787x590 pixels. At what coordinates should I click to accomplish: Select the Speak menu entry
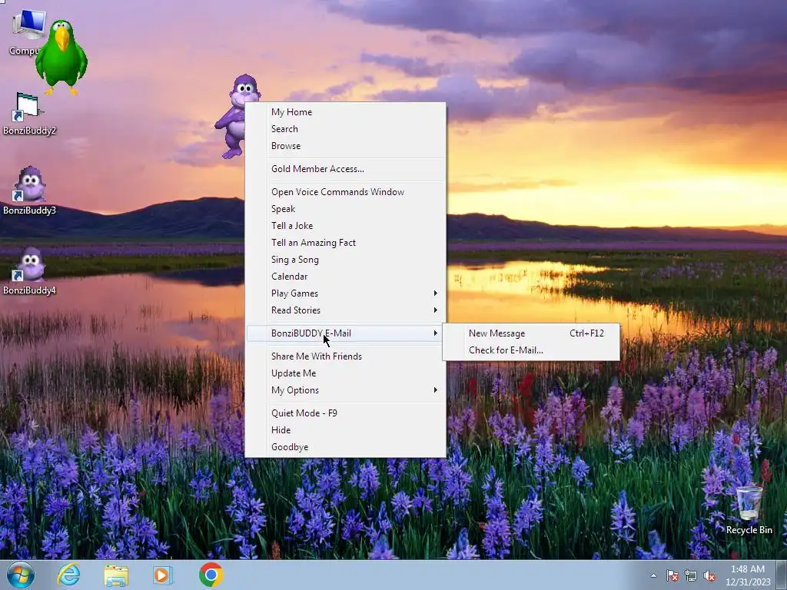pyautogui.click(x=346, y=209)
